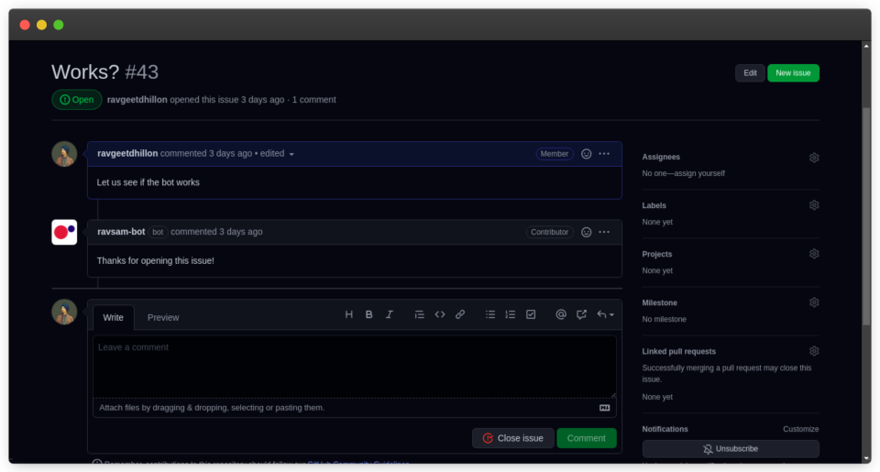Open the saved replies dropdown
Screen dimensions: 880x472
point(605,314)
